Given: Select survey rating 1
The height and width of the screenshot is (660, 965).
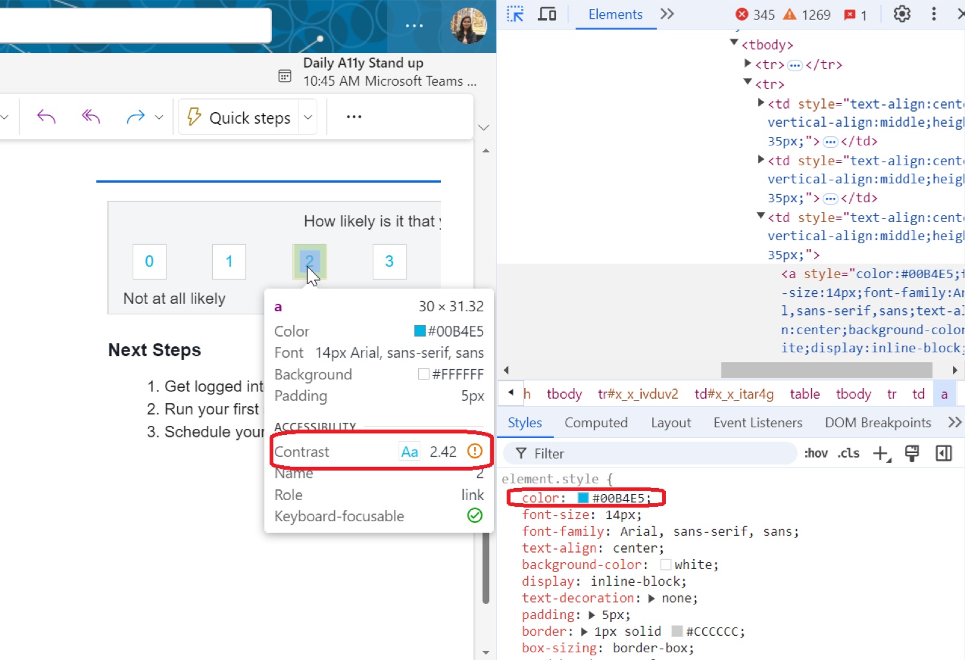Looking at the screenshot, I should (x=229, y=261).
